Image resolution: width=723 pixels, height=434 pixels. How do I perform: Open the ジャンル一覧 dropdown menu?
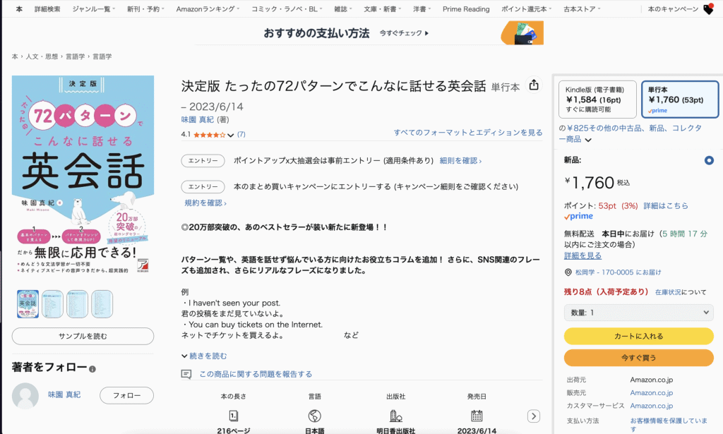point(94,9)
